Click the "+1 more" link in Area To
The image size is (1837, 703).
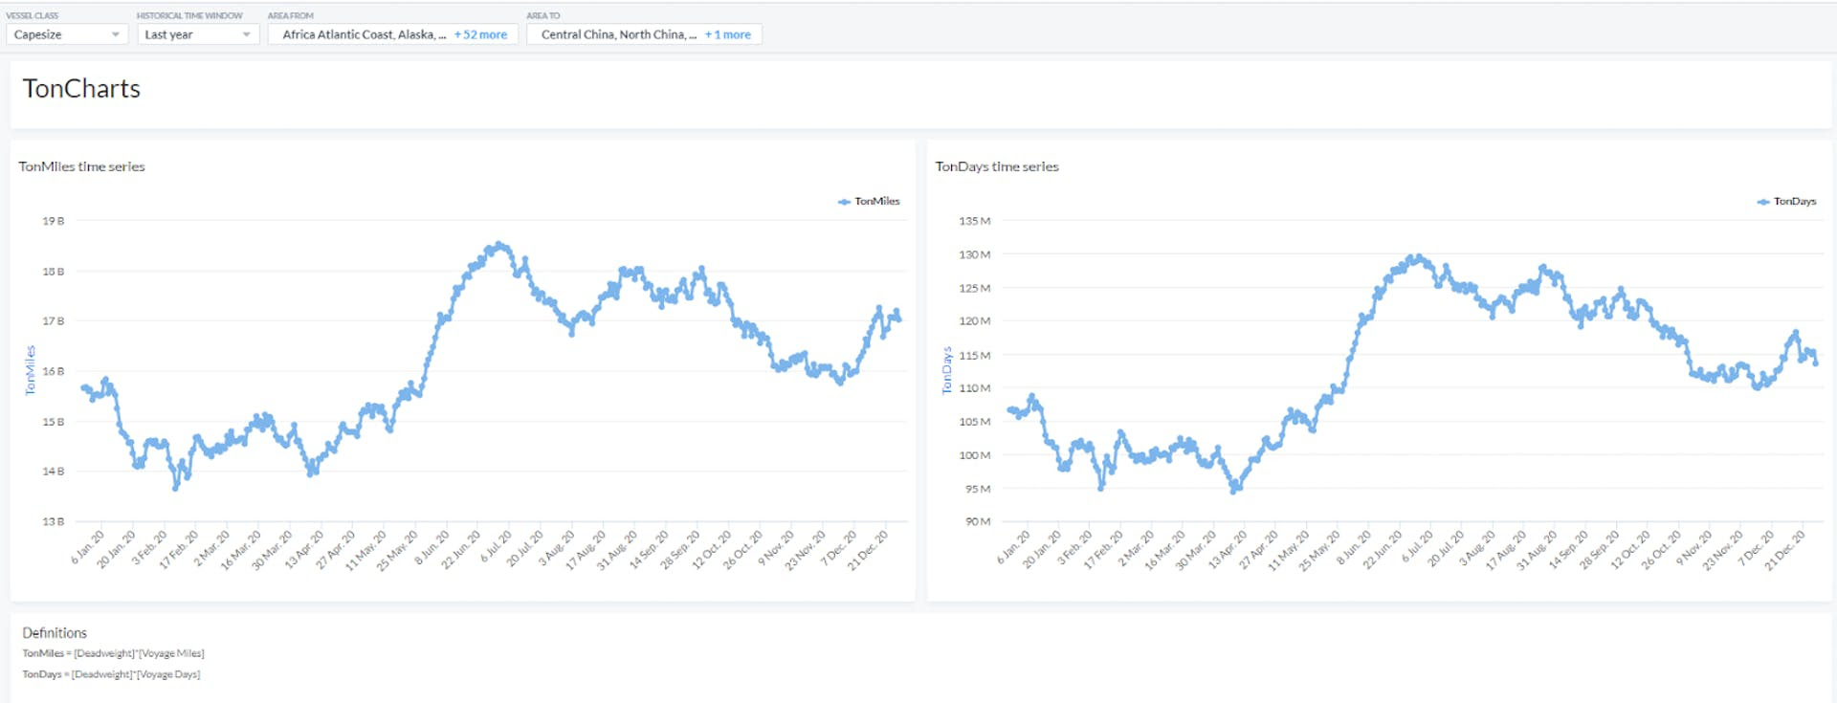click(x=727, y=34)
